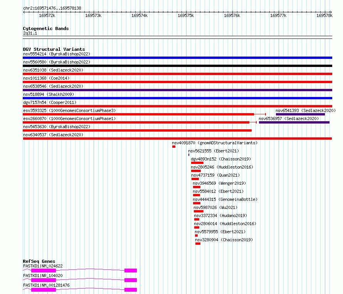The height and width of the screenshot is (294, 343).
Task: Click nsv3372334 (Audano2019) label
Action: [x=220, y=215]
